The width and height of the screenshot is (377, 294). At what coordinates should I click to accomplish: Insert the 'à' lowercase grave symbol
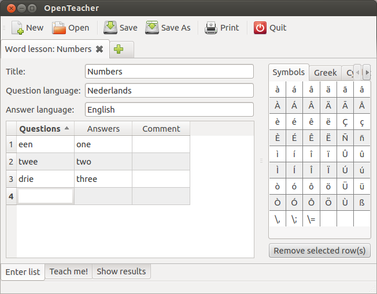point(278,90)
